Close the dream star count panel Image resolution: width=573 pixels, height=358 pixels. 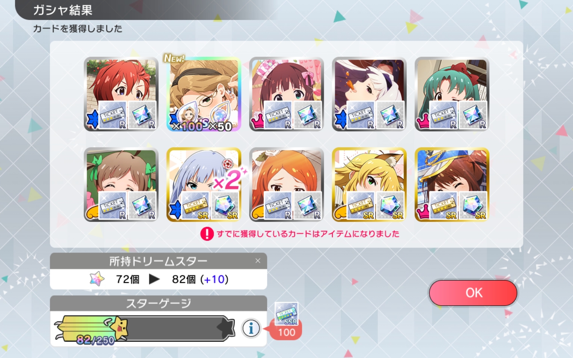[258, 261]
